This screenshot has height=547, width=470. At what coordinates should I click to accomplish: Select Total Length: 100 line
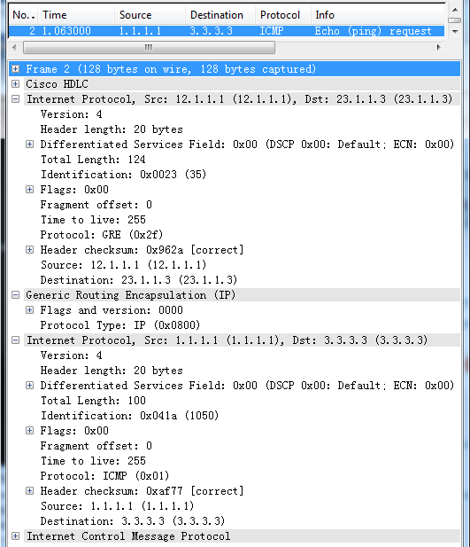(x=93, y=401)
